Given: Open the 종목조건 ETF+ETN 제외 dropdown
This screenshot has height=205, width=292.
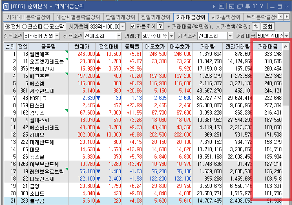Looking at the screenshot, I should [x=57, y=36].
